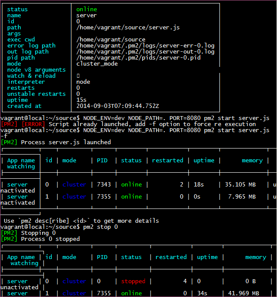Click the 'cluster_mode' mode value

(x=97, y=64)
